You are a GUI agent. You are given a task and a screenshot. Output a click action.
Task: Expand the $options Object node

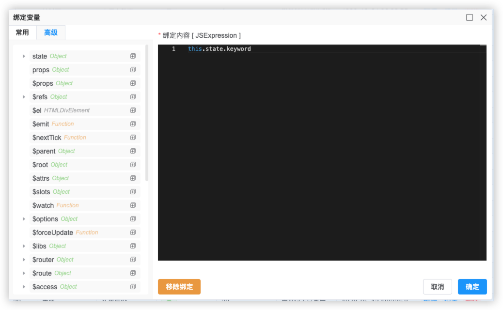(x=24, y=218)
